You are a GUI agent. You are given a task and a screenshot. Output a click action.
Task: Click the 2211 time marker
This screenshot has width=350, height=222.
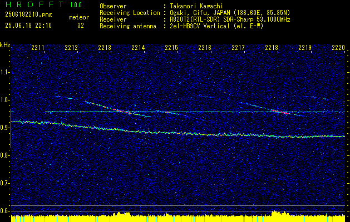coord(38,47)
